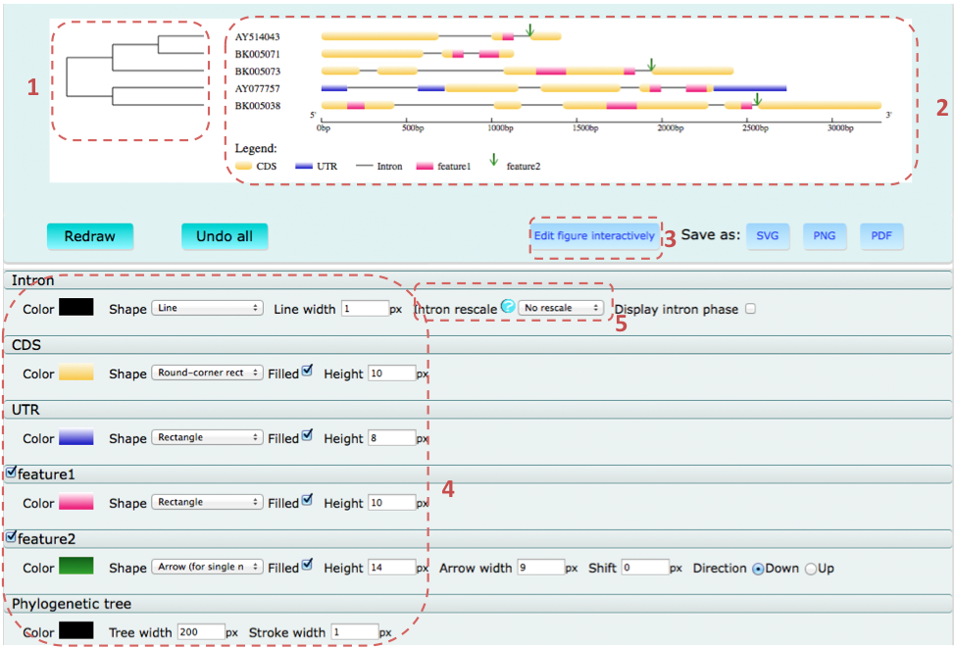Save the figure as SVG
955x648 pixels.
[x=767, y=236]
